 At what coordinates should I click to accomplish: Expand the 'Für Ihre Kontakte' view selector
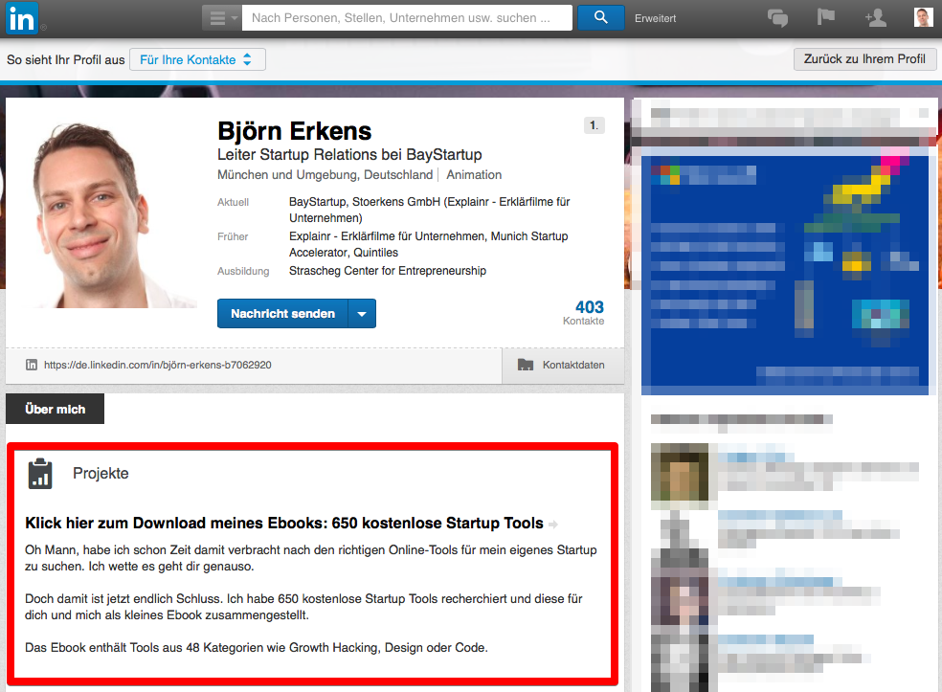196,59
